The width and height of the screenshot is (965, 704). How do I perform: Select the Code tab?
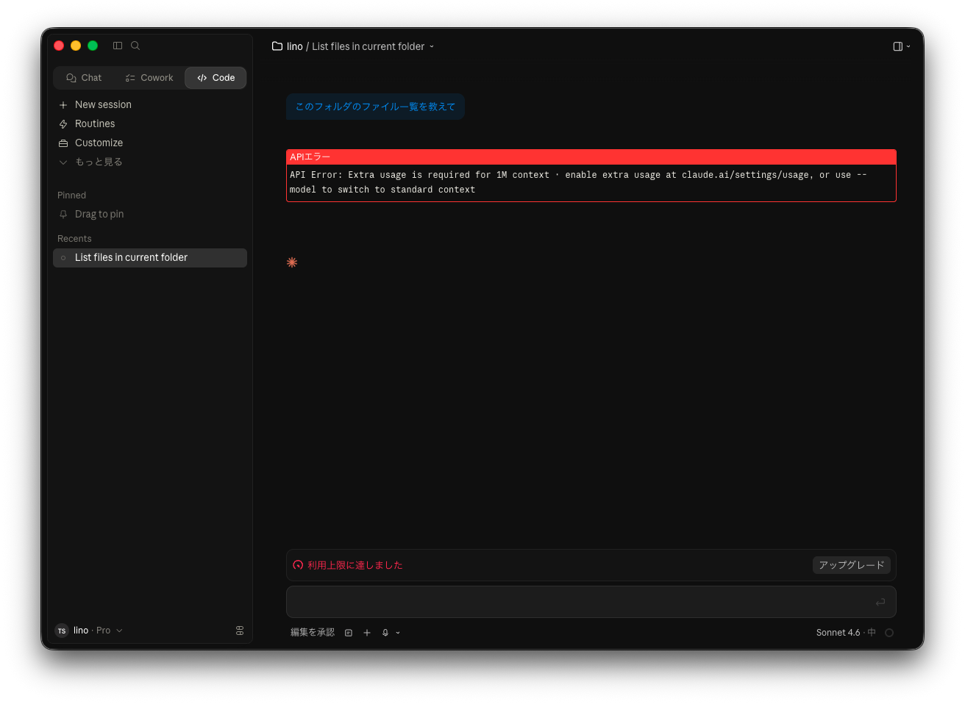(x=216, y=78)
